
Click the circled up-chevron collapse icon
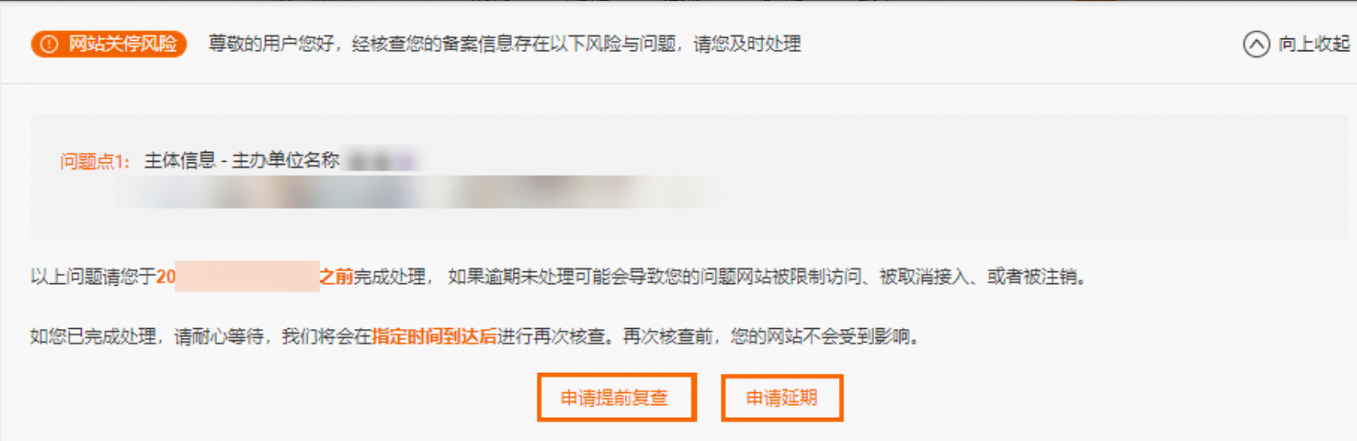1256,44
